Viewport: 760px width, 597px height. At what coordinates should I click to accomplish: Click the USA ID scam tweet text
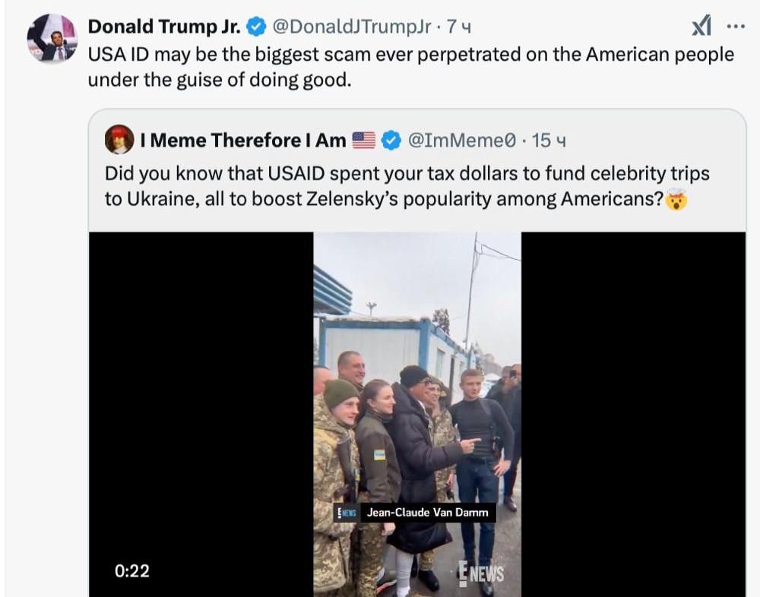pyautogui.click(x=410, y=68)
